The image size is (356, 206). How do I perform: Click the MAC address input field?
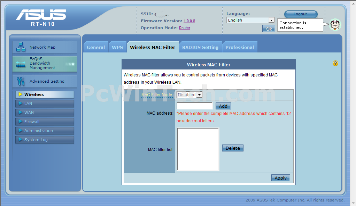tap(194, 106)
